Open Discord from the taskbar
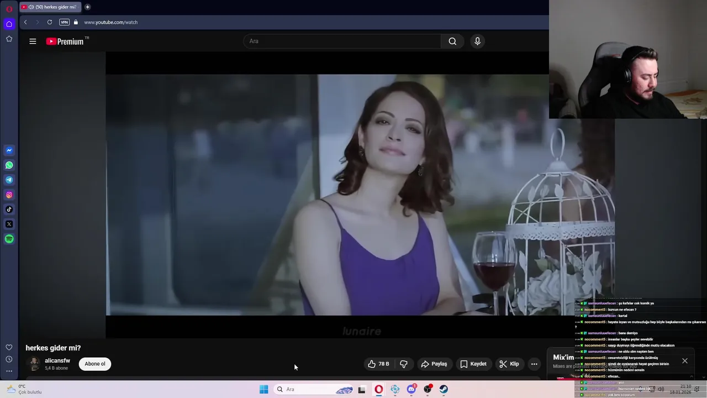The image size is (707, 398). coord(411,389)
